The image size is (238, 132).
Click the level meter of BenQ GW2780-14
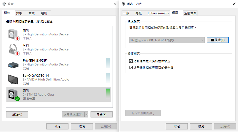pos(108,78)
